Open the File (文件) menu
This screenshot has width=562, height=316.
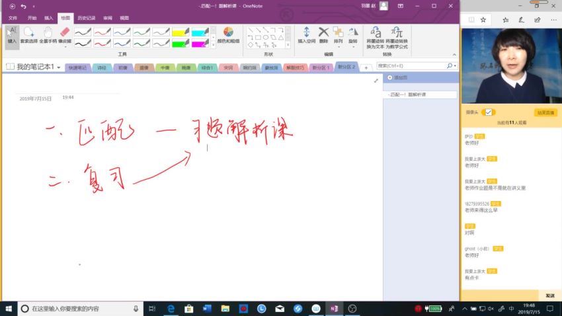click(13, 18)
